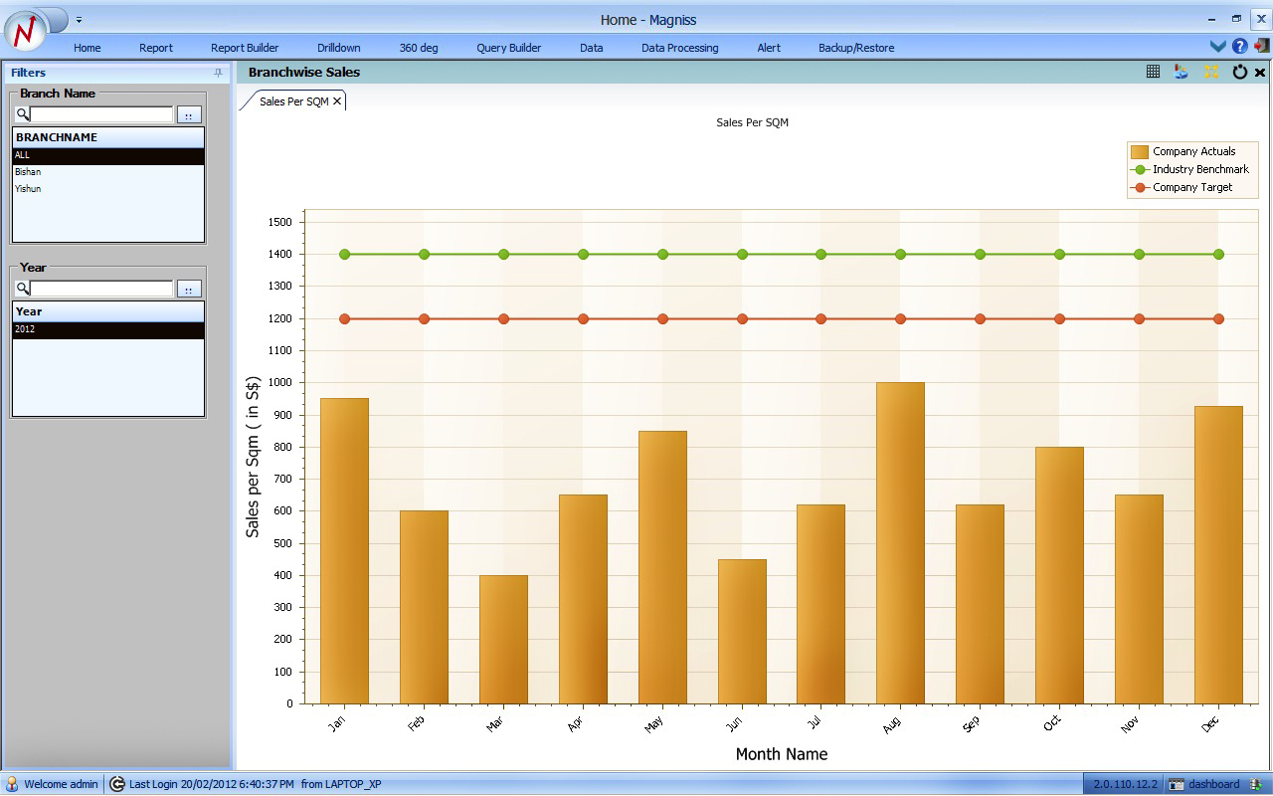Open Help with the blue question mark icon
Screen dimensions: 1273x796
pyautogui.click(x=1239, y=46)
